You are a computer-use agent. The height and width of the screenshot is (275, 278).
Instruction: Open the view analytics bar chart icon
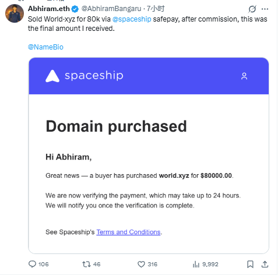pos(196,265)
